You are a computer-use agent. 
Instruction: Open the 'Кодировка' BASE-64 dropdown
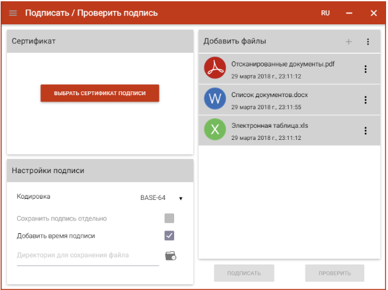(x=161, y=198)
